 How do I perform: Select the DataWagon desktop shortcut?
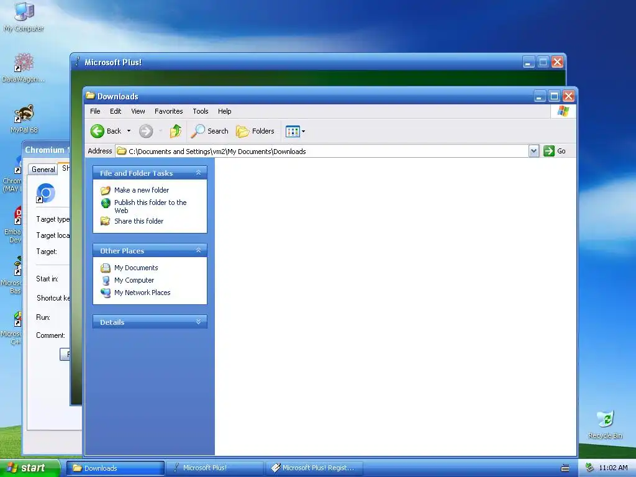(x=24, y=68)
